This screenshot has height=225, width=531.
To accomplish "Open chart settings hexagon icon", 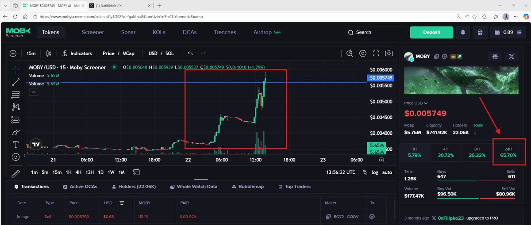I will (x=363, y=53).
